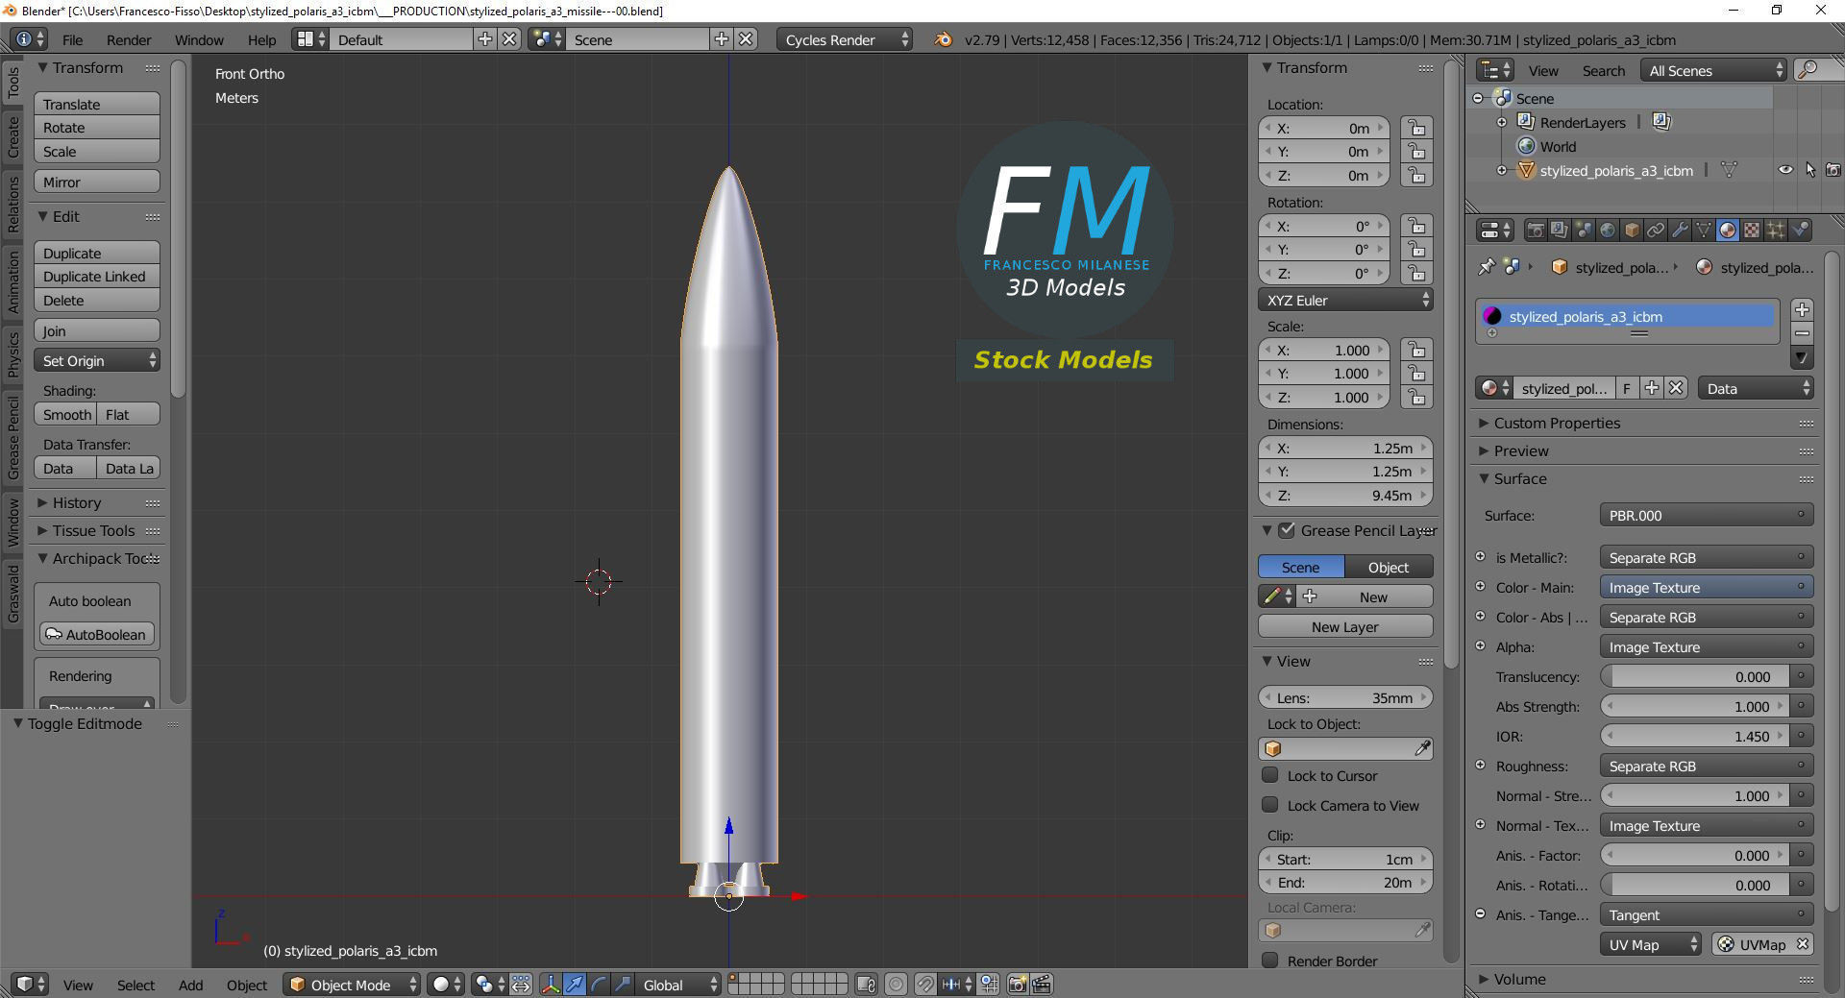
Task: Open the Physics properties tab
Action: [x=1800, y=231]
